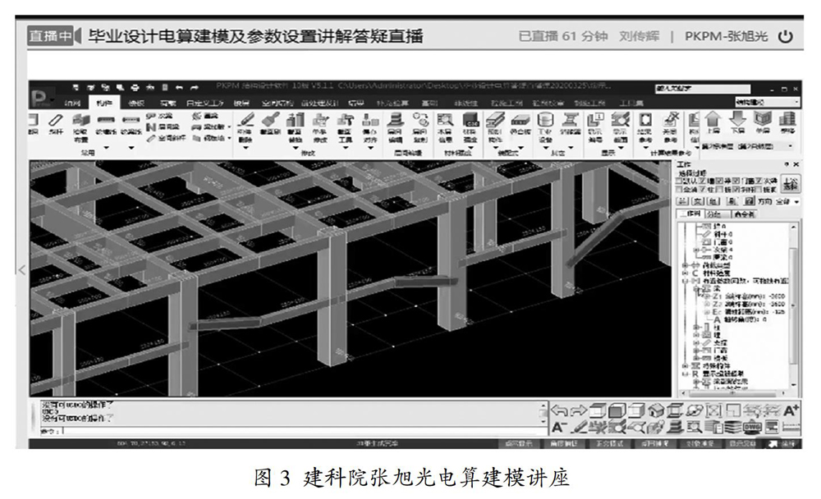The width and height of the screenshot is (821, 499).
Task: Select the 截面刷 brush tool
Action: click(x=270, y=125)
